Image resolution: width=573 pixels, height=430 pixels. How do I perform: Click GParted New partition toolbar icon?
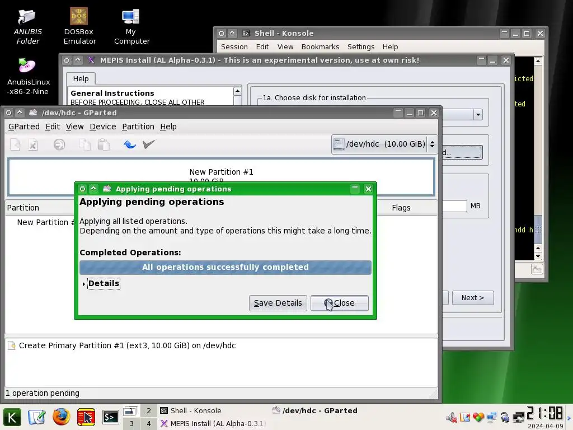click(x=15, y=144)
